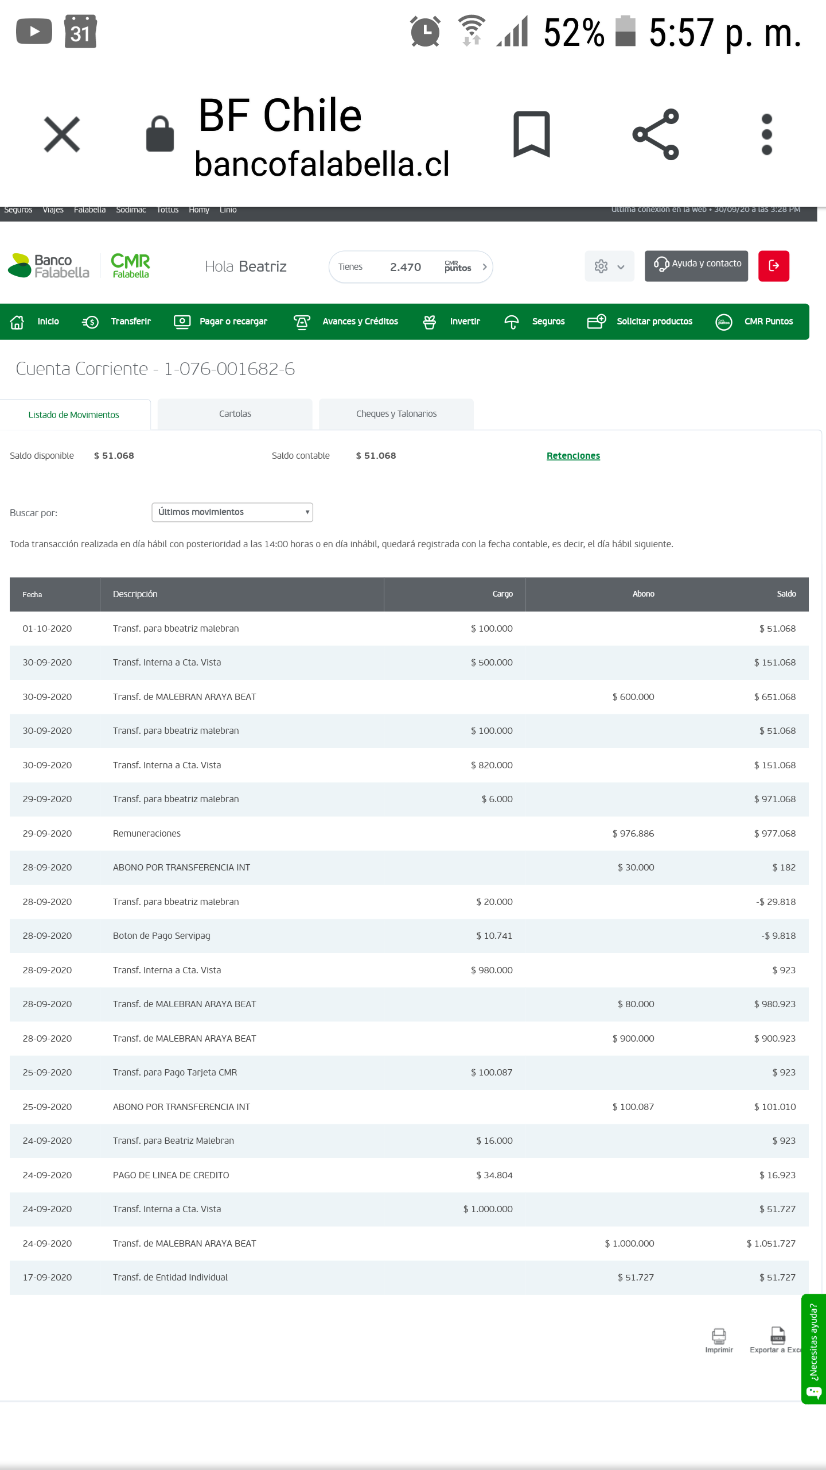The height and width of the screenshot is (1470, 826).
Task: Switch to Cheques y Talonarios tab
Action: (396, 414)
